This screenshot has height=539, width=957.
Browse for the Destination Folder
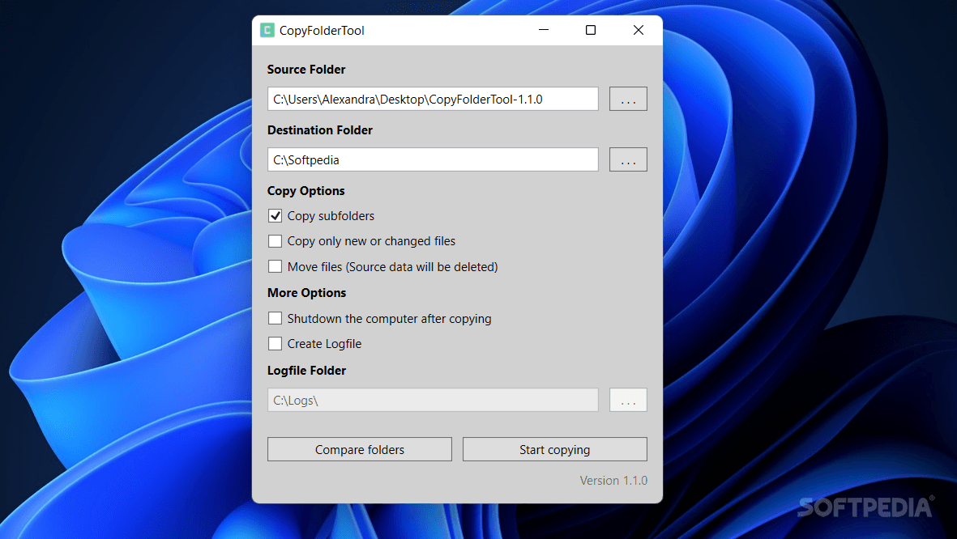pyautogui.click(x=628, y=159)
